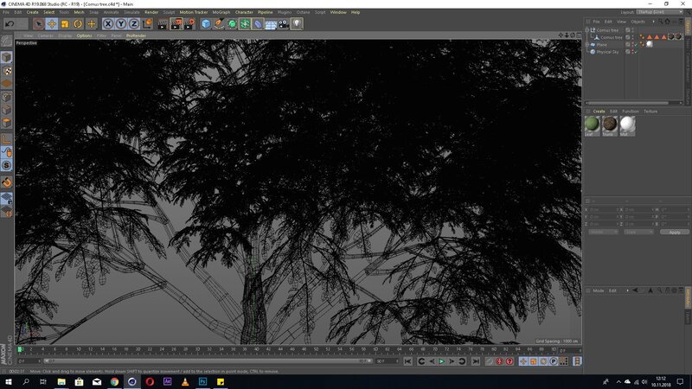Add a Cube primitive object
The width and height of the screenshot is (692, 389).
[x=206, y=24]
